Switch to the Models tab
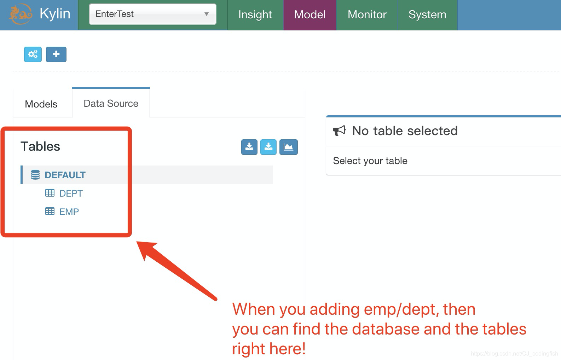Image resolution: width=561 pixels, height=360 pixels. click(41, 104)
